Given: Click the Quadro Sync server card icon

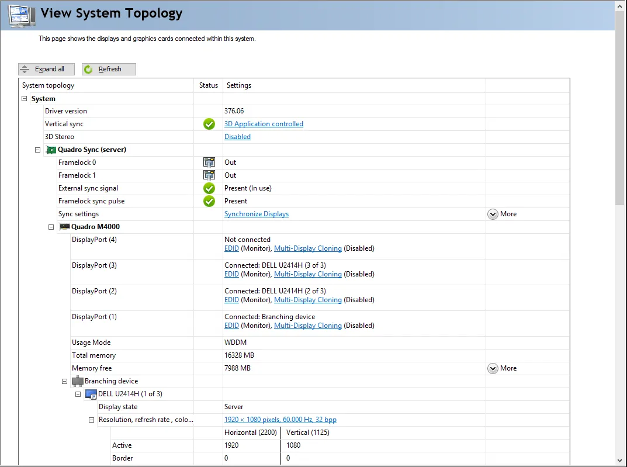Looking at the screenshot, I should click(x=51, y=150).
